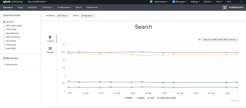
Task: Go to the Inspection tab
Action: click(32, 7)
